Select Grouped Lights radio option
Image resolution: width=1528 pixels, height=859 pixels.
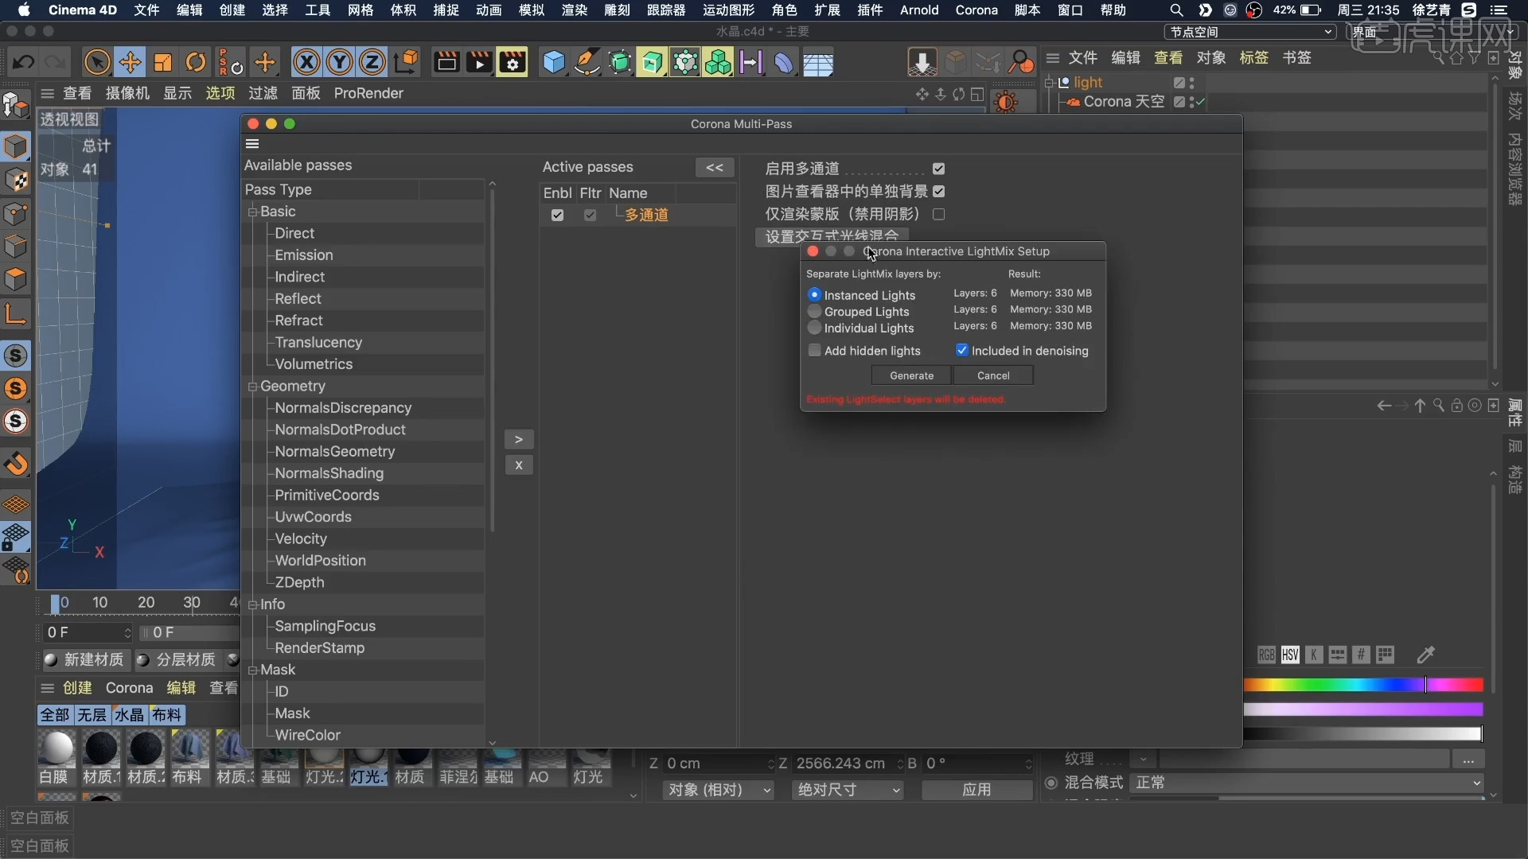tap(814, 311)
